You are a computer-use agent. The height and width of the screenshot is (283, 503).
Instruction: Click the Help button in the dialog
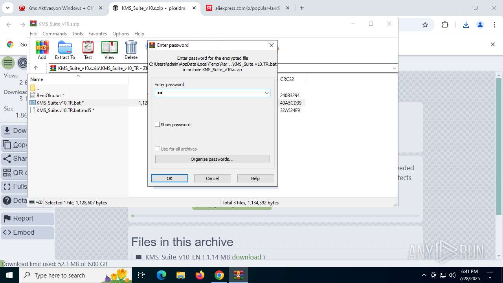(x=255, y=178)
